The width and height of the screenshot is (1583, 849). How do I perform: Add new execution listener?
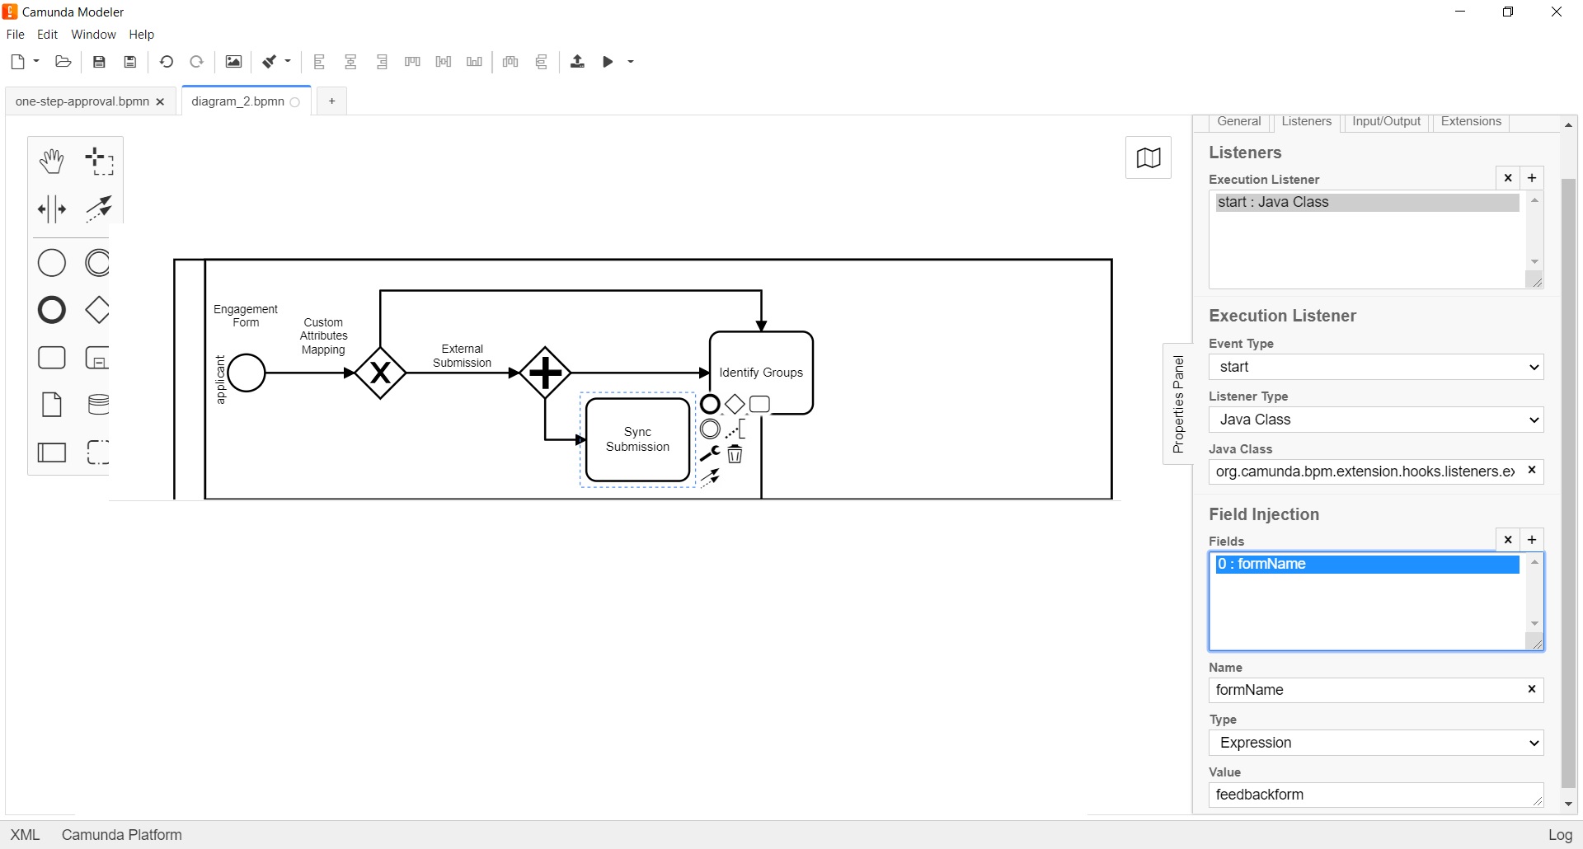coord(1532,178)
